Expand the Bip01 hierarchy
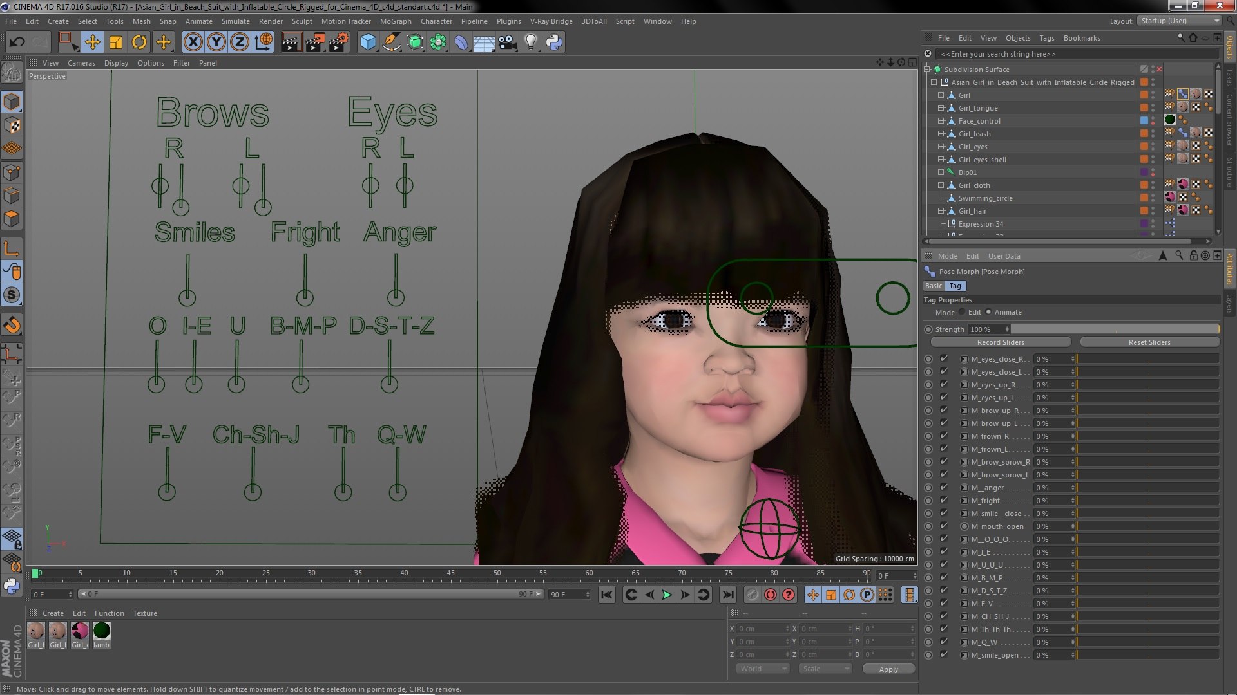The height and width of the screenshot is (695, 1237). click(941, 172)
